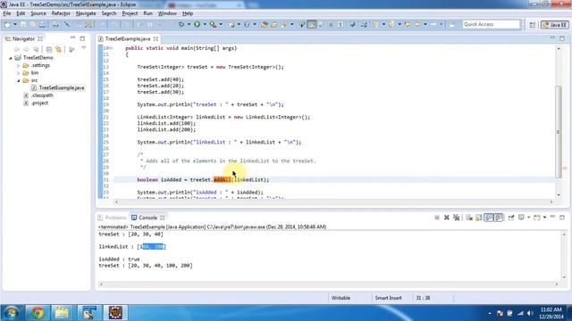Screen dimensions: 572x321
Task: Click the volume icon in system tray
Action: click(x=530, y=313)
